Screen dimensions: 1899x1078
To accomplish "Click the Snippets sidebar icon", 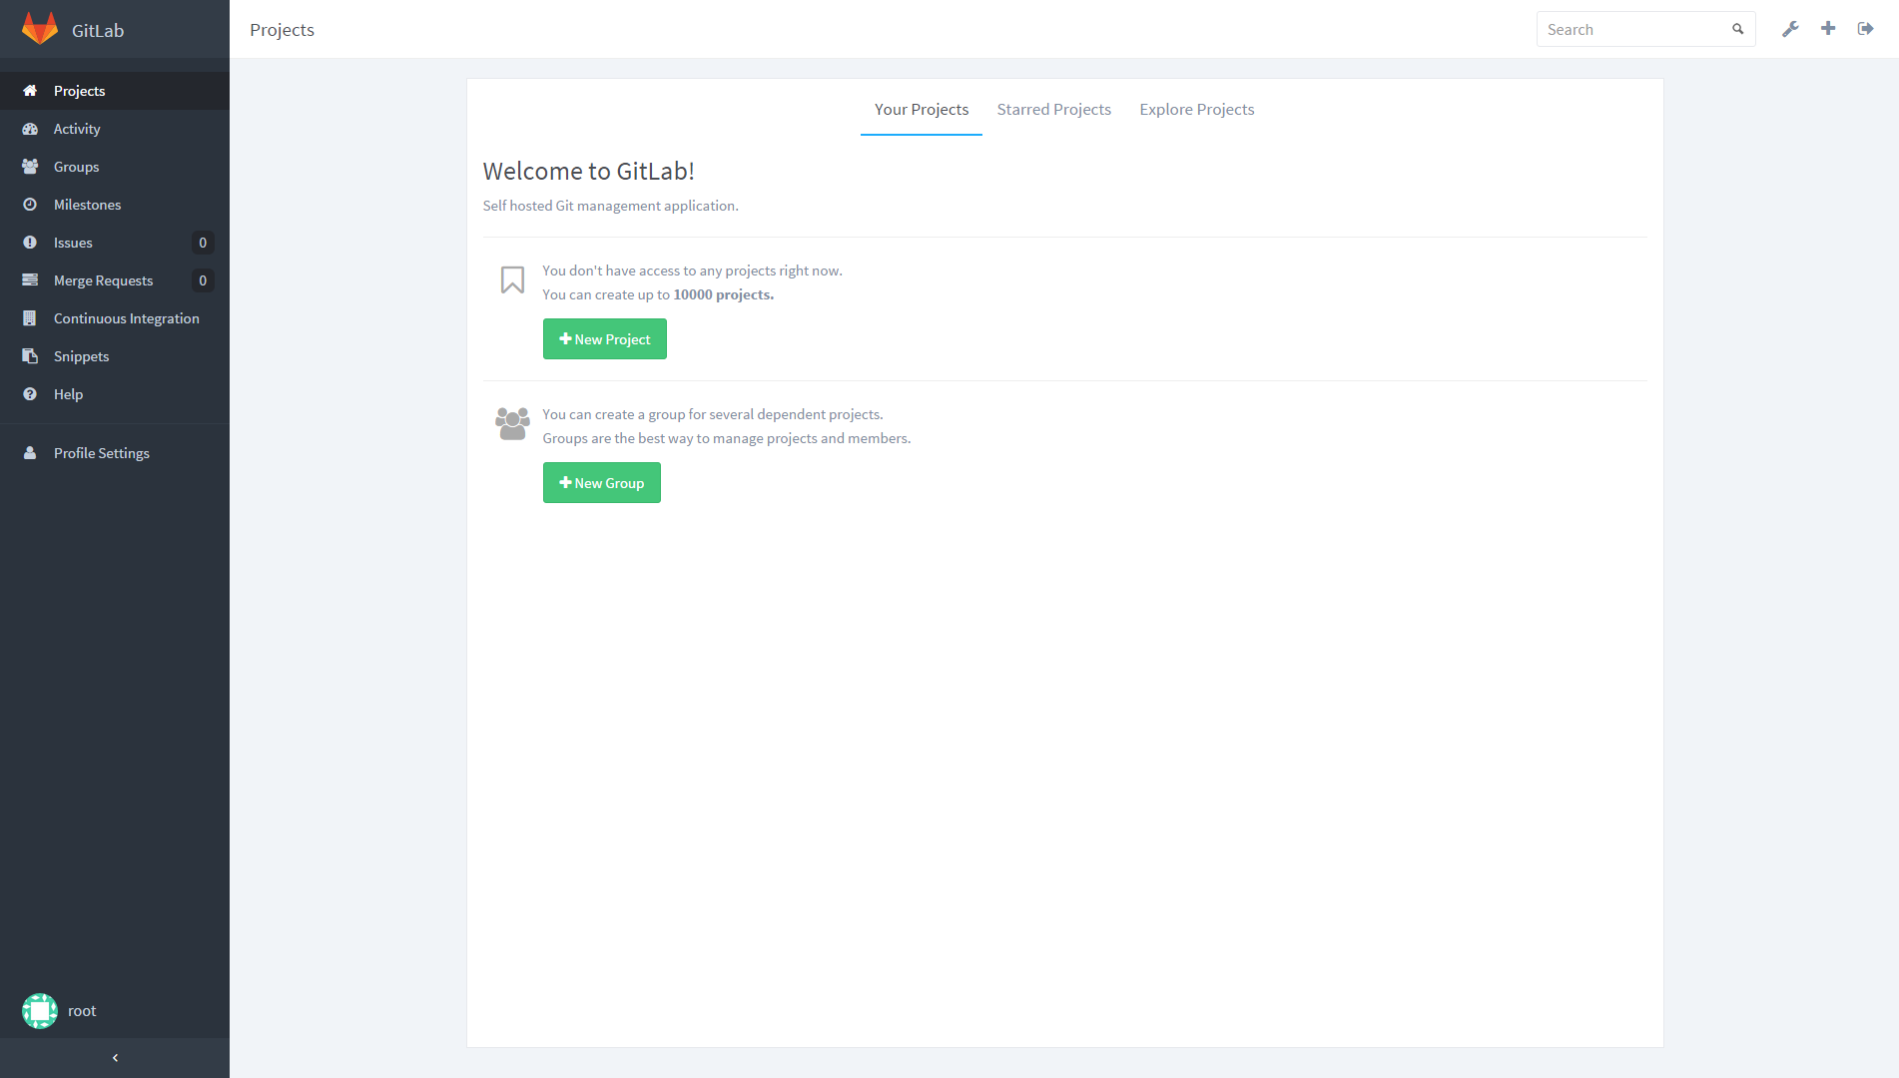I will coord(32,356).
